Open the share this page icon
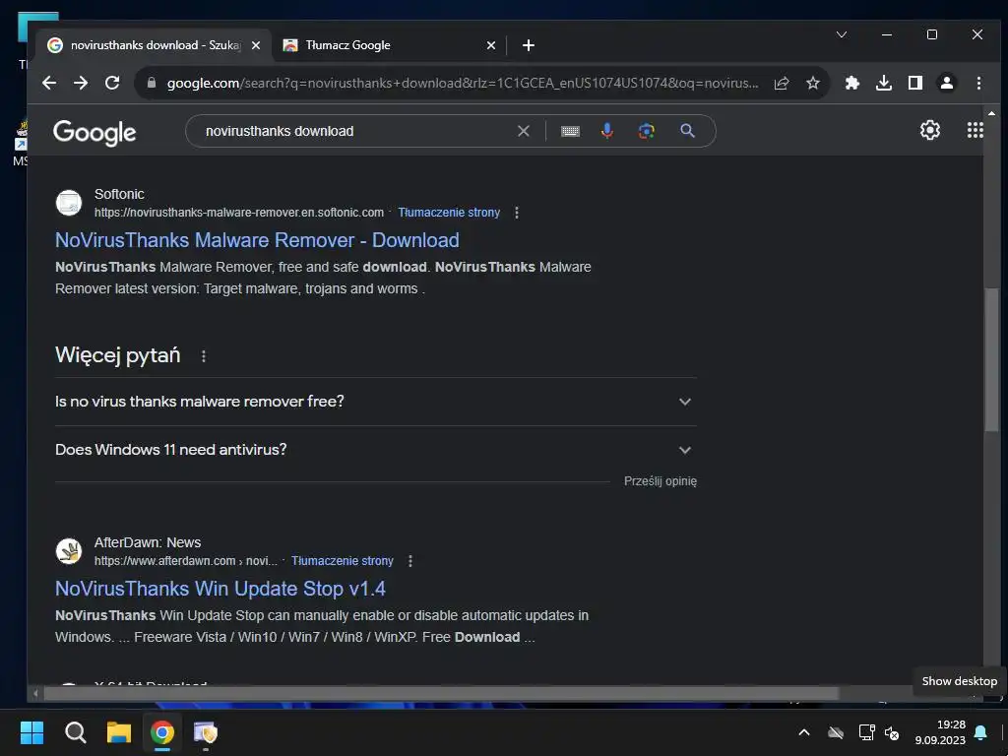 [781, 83]
